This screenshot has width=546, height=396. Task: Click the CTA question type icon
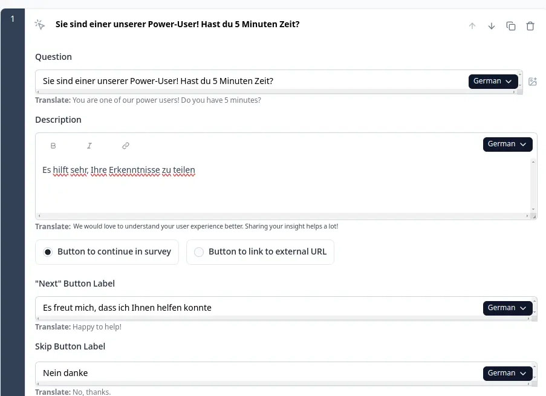pos(40,25)
